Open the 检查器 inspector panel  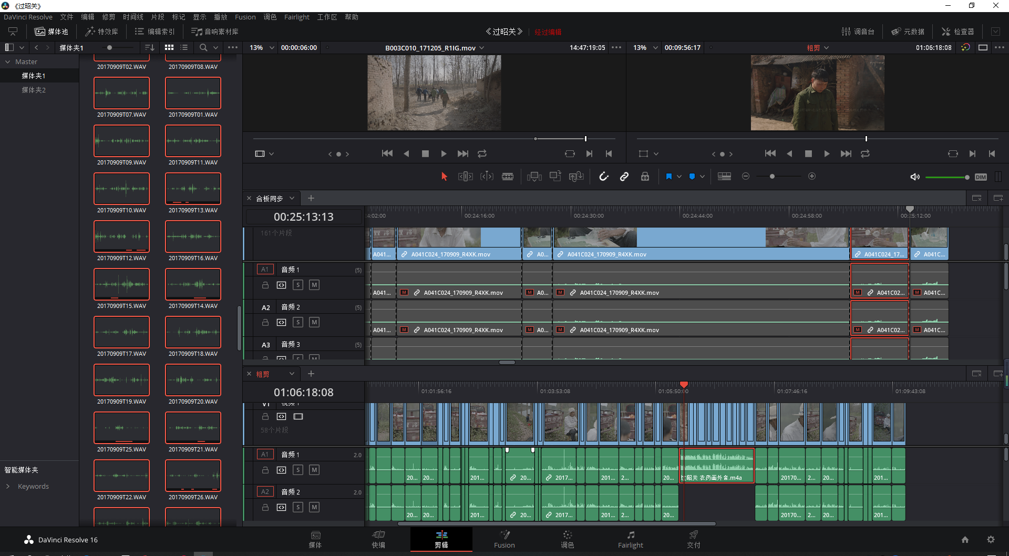[x=957, y=32]
